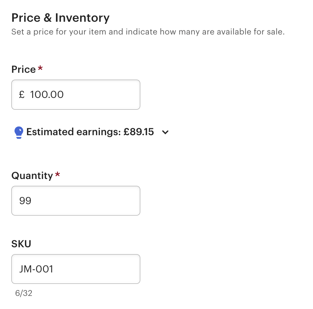Expand the Estimated earnings breakdown chevron
Screen dimensions: 313x309
pos(165,132)
